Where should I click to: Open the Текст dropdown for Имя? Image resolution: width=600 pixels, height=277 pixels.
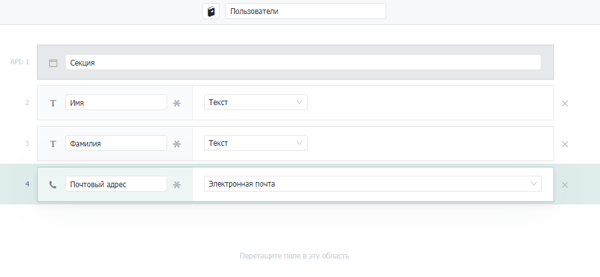point(255,103)
